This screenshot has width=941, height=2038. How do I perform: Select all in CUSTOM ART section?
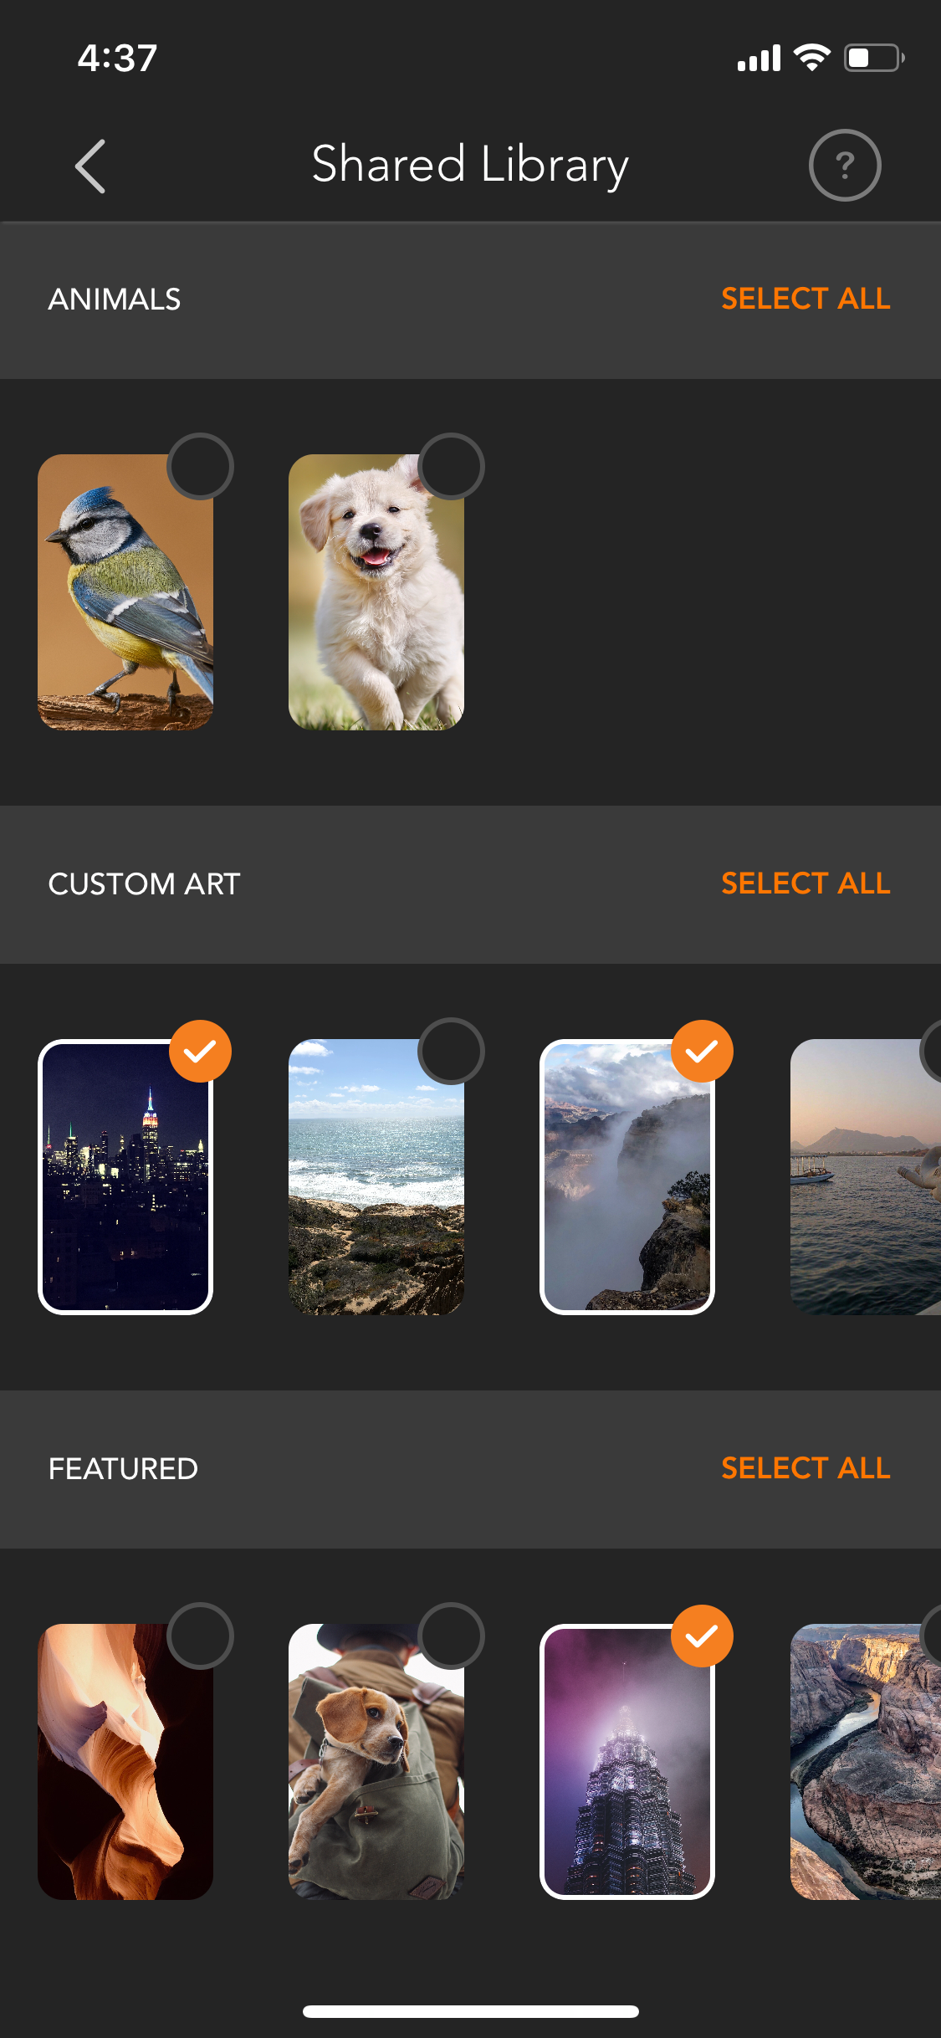[x=805, y=883]
